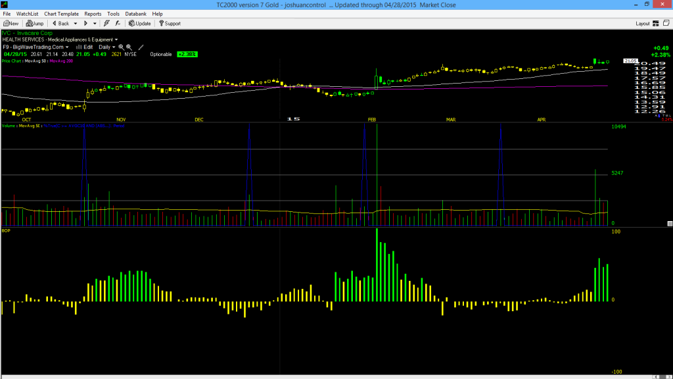
Task: Expand the forward history dropdown arrow
Action: click(95, 24)
